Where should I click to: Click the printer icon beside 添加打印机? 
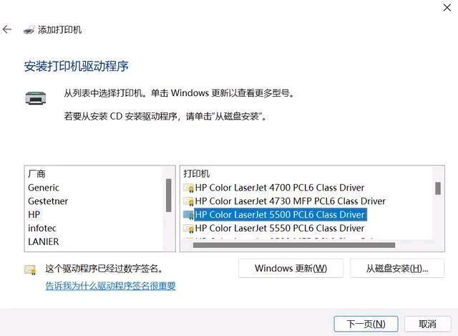point(29,30)
